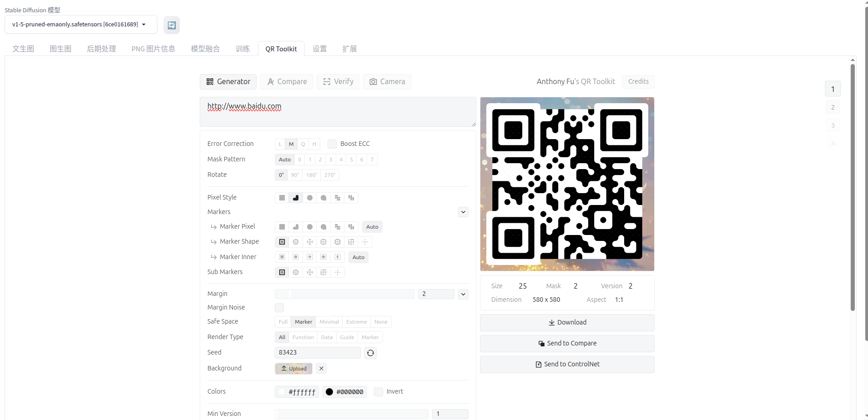The height and width of the screenshot is (420, 868).
Task: Refresh the Stable Diffusion model list
Action: pos(172,25)
